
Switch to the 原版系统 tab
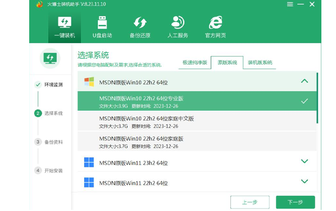pyautogui.click(x=227, y=62)
